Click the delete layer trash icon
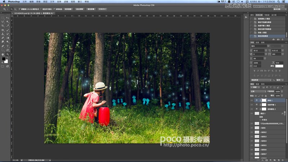The image size is (288, 162). tap(283, 160)
